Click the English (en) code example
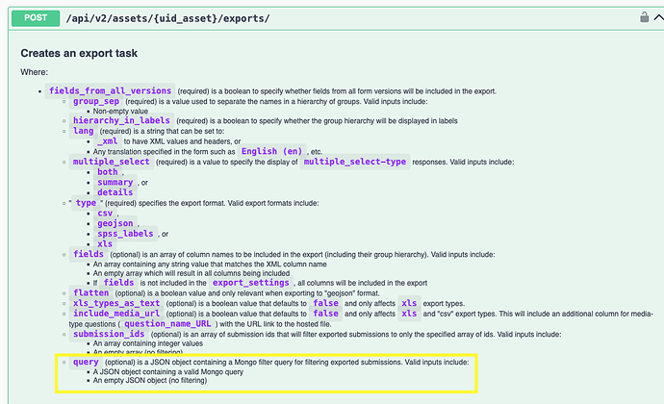Viewport: 664px width, 404px height. (x=271, y=151)
